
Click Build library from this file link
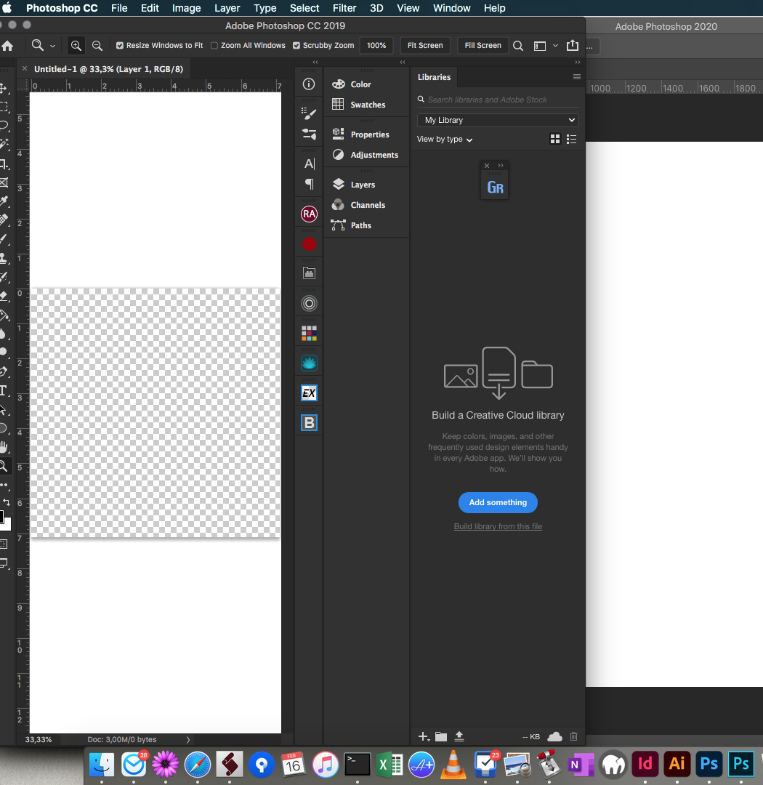(x=498, y=526)
